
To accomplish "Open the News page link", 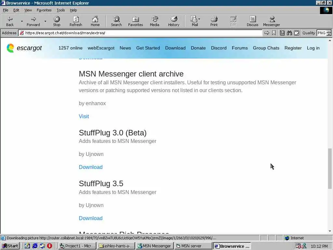I will (125, 48).
